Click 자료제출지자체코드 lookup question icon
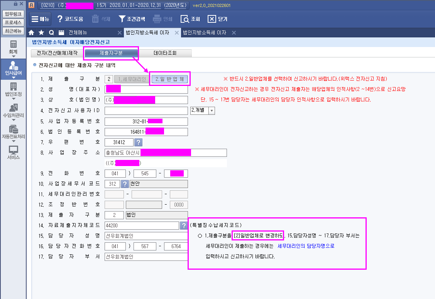The image size is (435, 299). [184, 226]
